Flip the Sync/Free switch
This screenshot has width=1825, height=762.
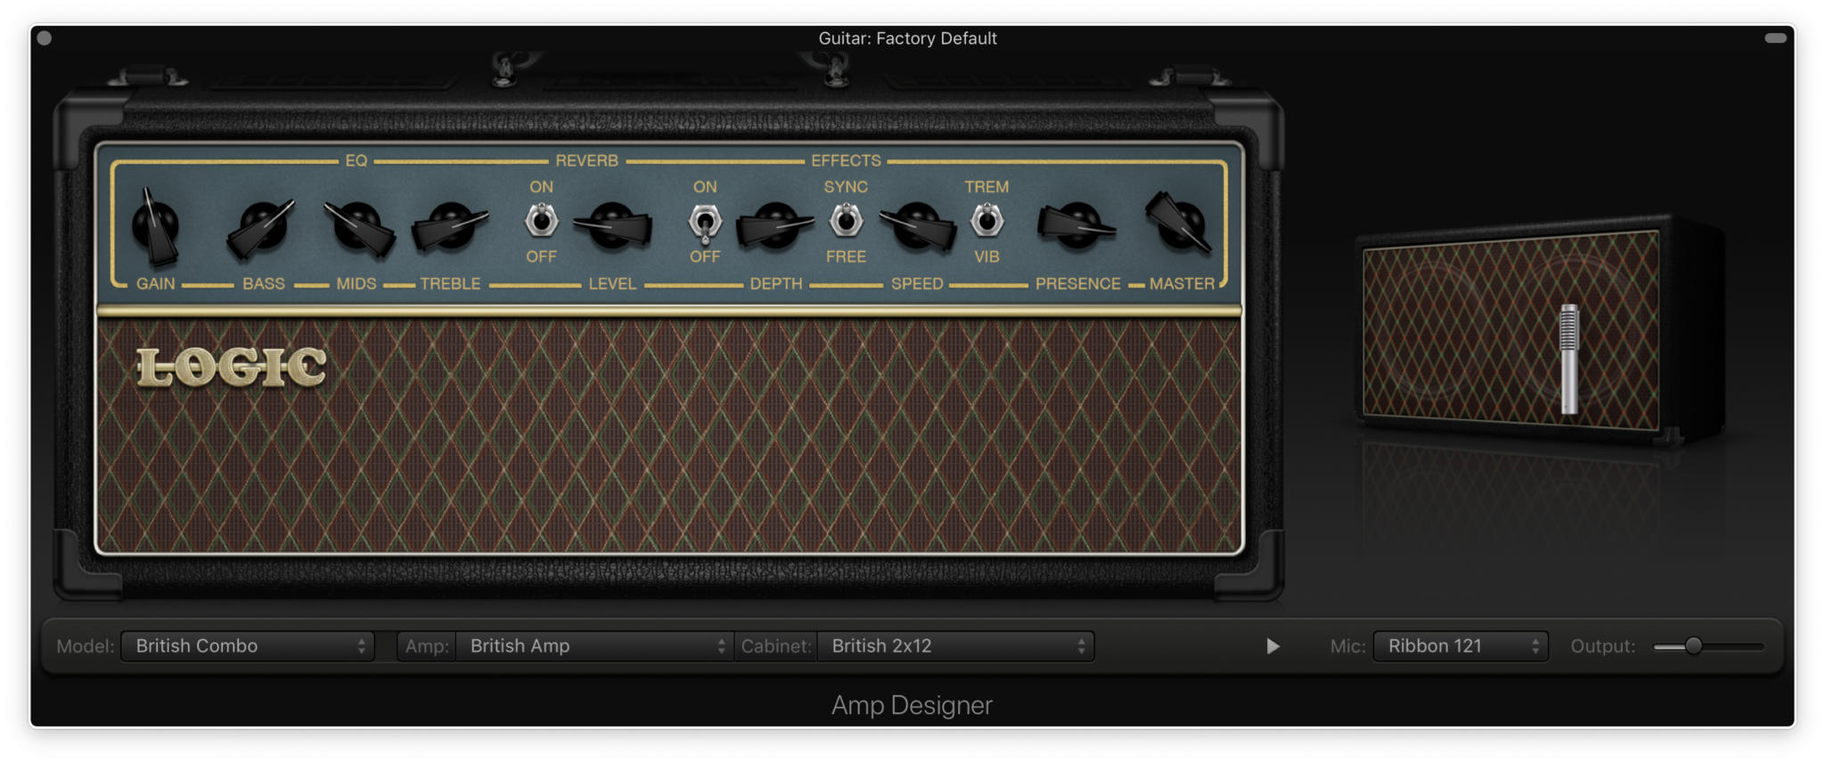[846, 221]
